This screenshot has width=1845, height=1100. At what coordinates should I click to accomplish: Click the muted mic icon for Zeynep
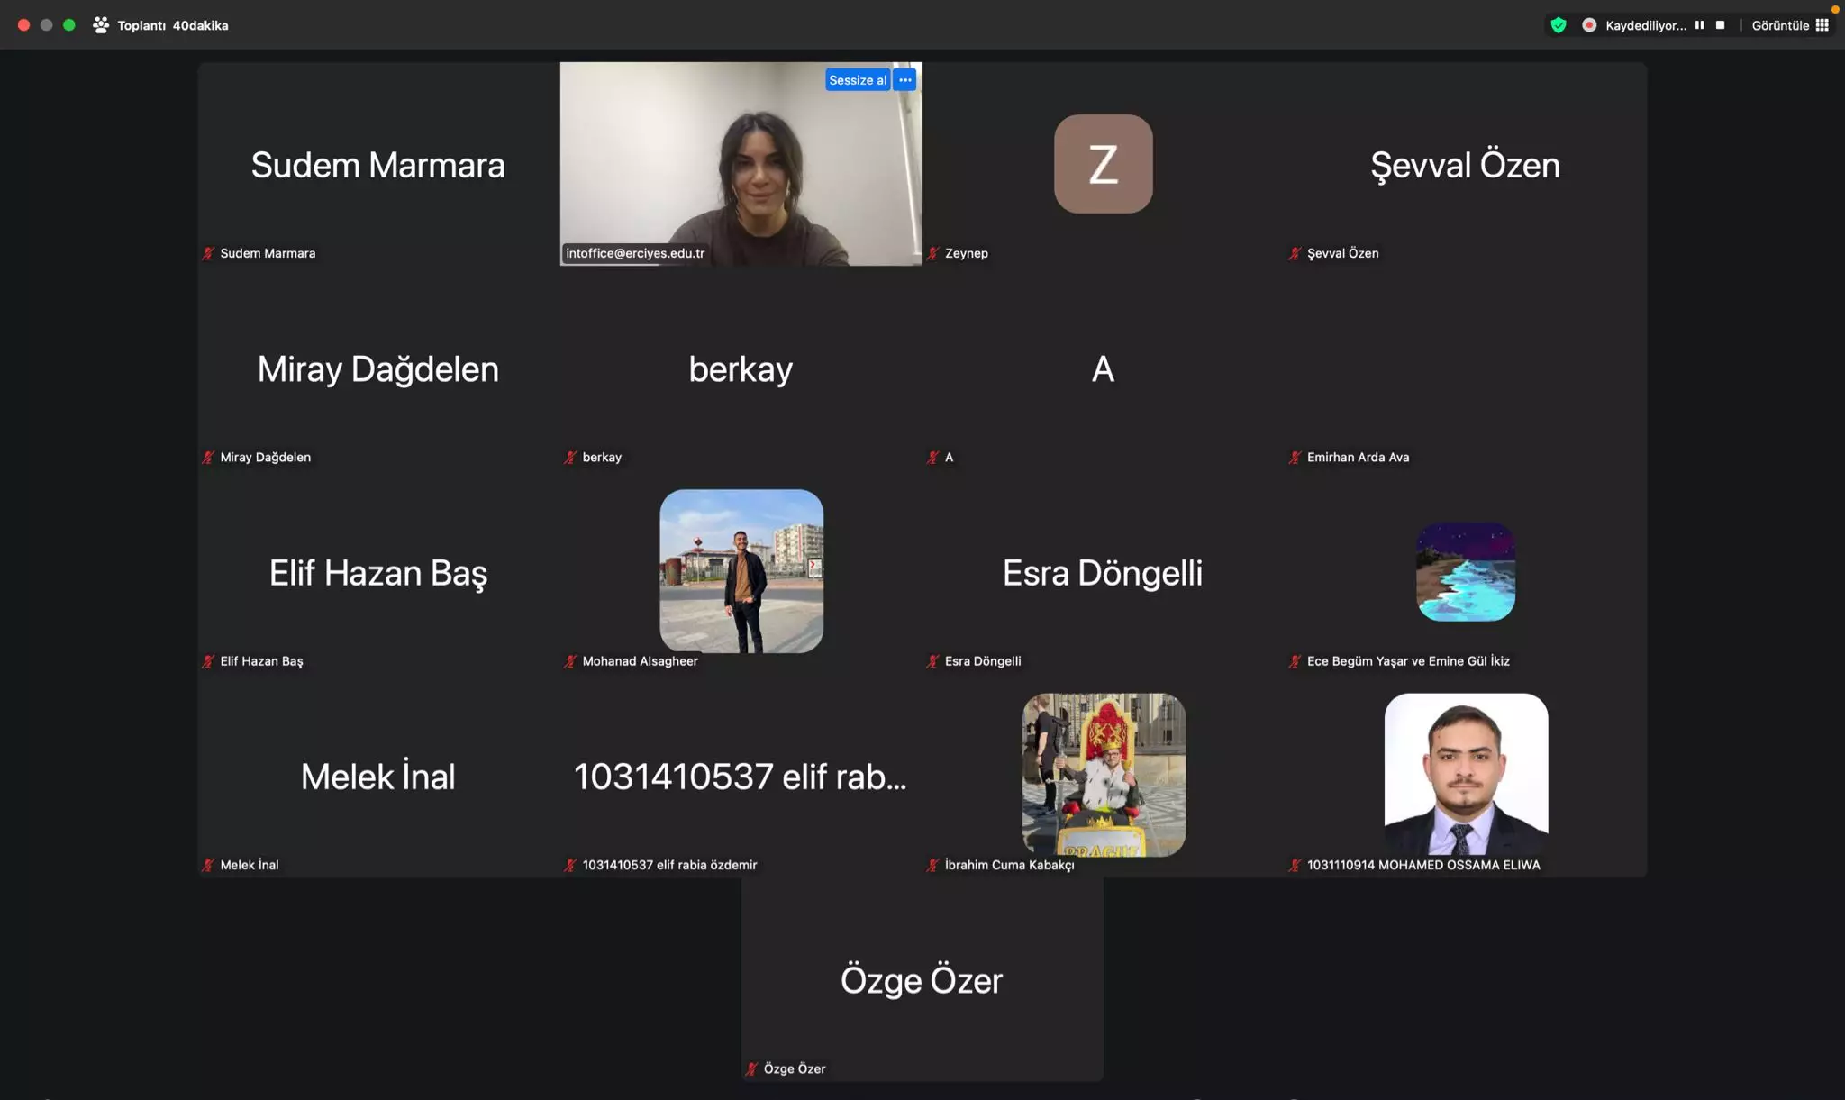pyautogui.click(x=933, y=253)
